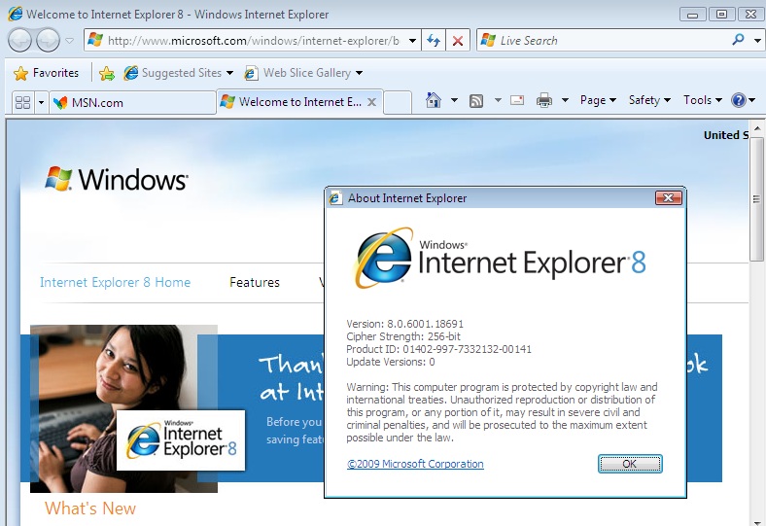Image resolution: width=766 pixels, height=526 pixels.
Task: Open the Safety menu
Action: [649, 100]
